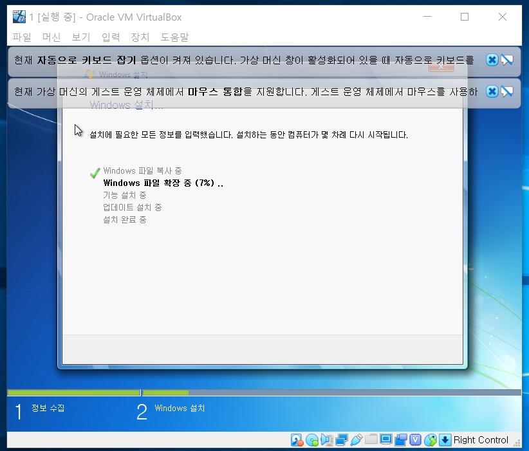Click the audio status icon
The width and height of the screenshot is (529, 451).
click(x=327, y=440)
